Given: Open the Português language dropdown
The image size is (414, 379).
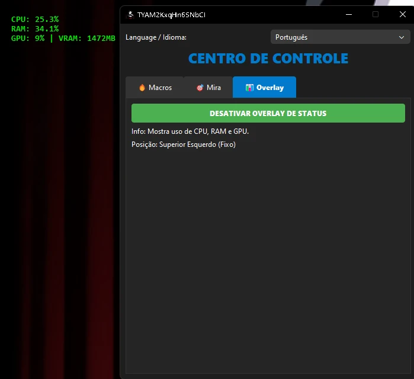Looking at the screenshot, I should [x=338, y=37].
